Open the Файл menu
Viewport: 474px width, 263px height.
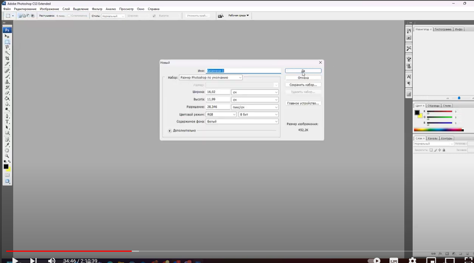[x=7, y=9]
